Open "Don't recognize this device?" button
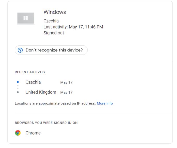The height and width of the screenshot is (148, 177). tap(51, 50)
